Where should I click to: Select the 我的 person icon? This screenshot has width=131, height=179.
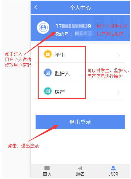(x=113, y=168)
